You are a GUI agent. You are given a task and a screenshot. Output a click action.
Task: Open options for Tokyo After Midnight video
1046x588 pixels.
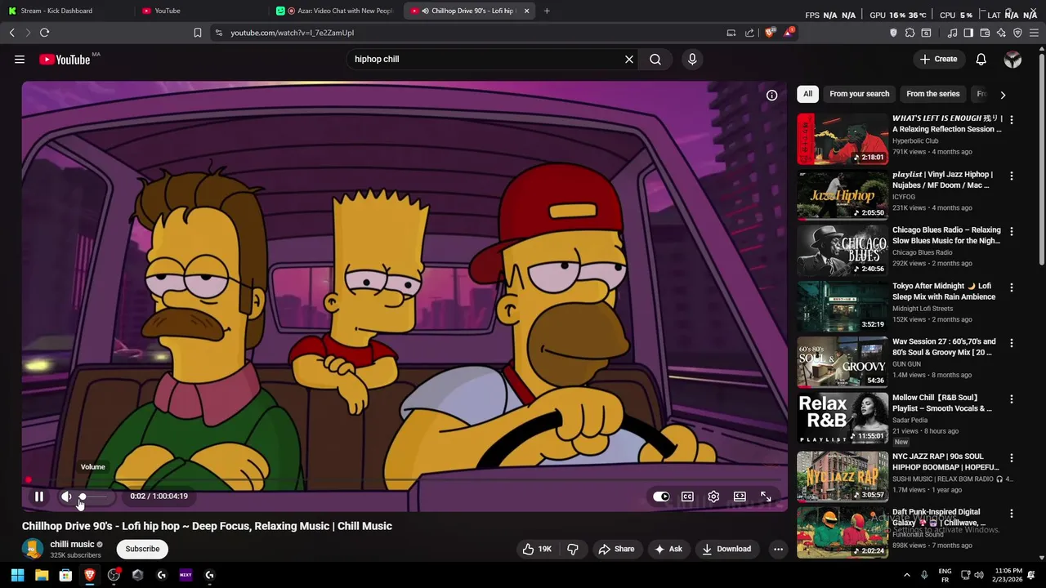(1012, 287)
